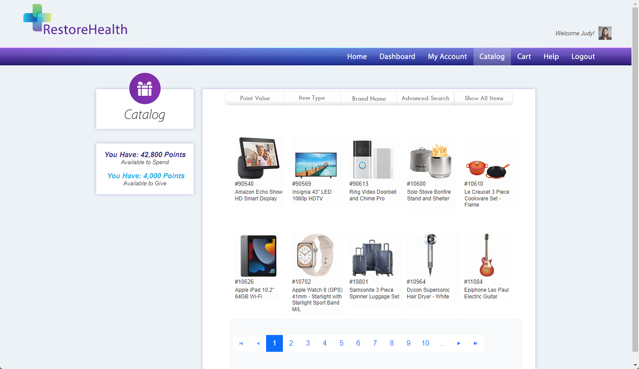Open Ring Video Doorbell product image

(373, 160)
